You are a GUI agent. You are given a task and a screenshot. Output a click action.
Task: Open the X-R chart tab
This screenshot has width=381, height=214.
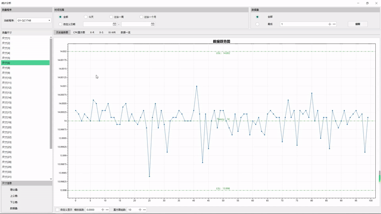pyautogui.click(x=92, y=32)
